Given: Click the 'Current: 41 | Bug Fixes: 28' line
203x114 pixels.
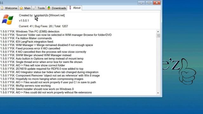Looking at the screenshot, I should (43, 26).
